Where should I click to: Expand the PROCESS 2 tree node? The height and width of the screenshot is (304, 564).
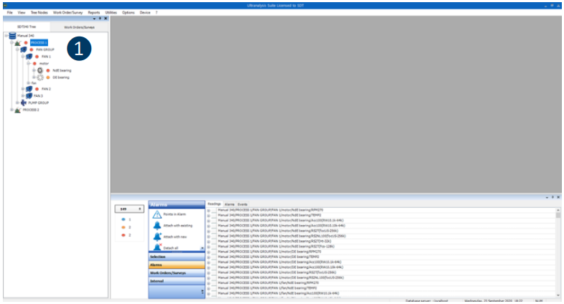coord(11,110)
